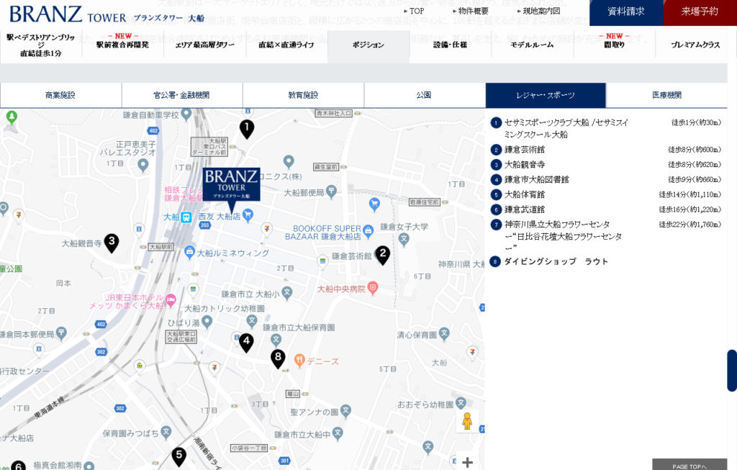Screen dimensions: 737x470
Task: Click 聖アンナの園 map icon
Action: click(x=345, y=411)
